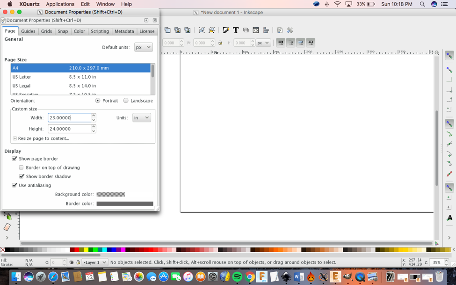Click the Width input field
Image resolution: width=456 pixels, height=285 pixels.
click(70, 117)
